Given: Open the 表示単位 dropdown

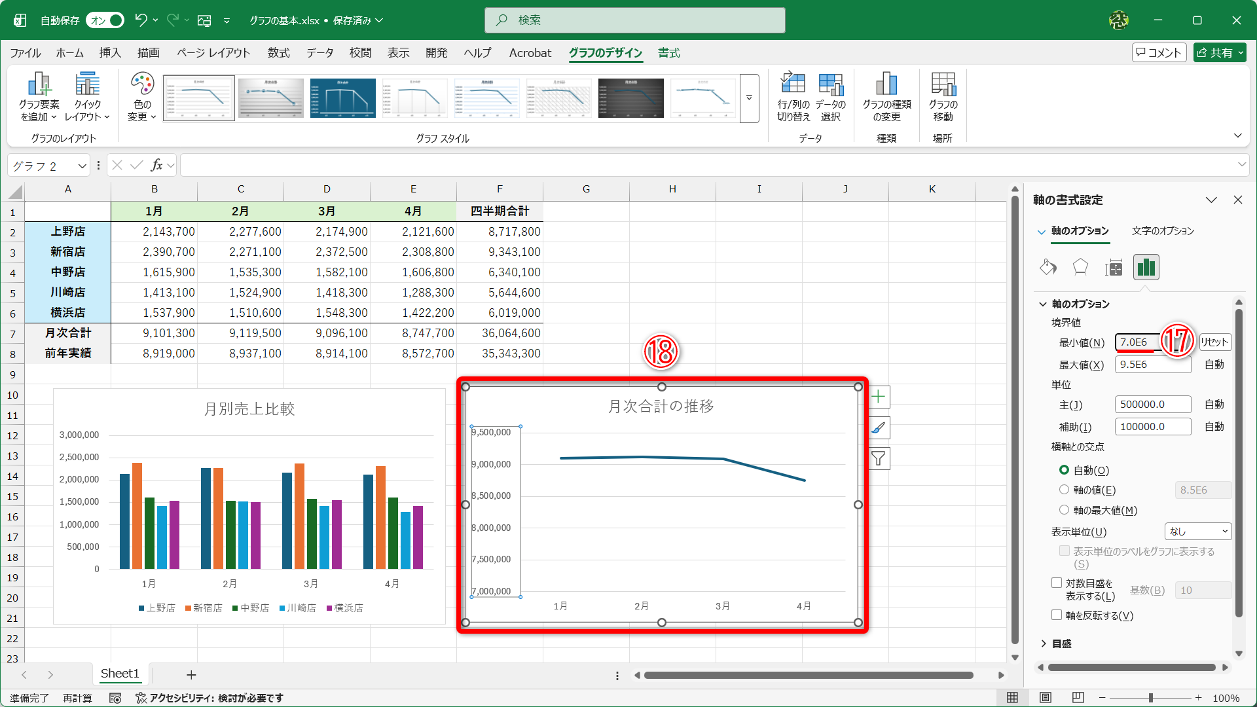Looking at the screenshot, I should [x=1197, y=532].
